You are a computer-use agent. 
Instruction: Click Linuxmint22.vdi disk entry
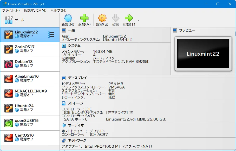point(136,119)
